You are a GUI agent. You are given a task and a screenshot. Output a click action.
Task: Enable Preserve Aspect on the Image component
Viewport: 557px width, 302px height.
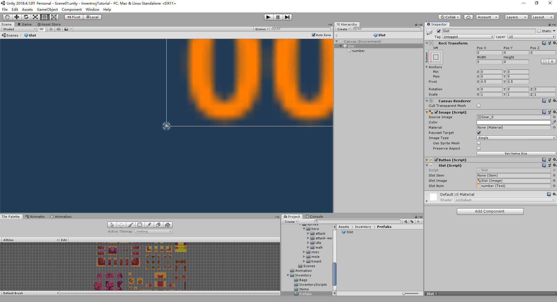[x=478, y=148]
